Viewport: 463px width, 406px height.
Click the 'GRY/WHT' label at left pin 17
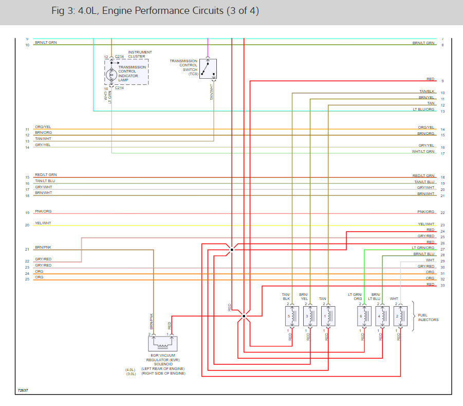click(x=43, y=187)
